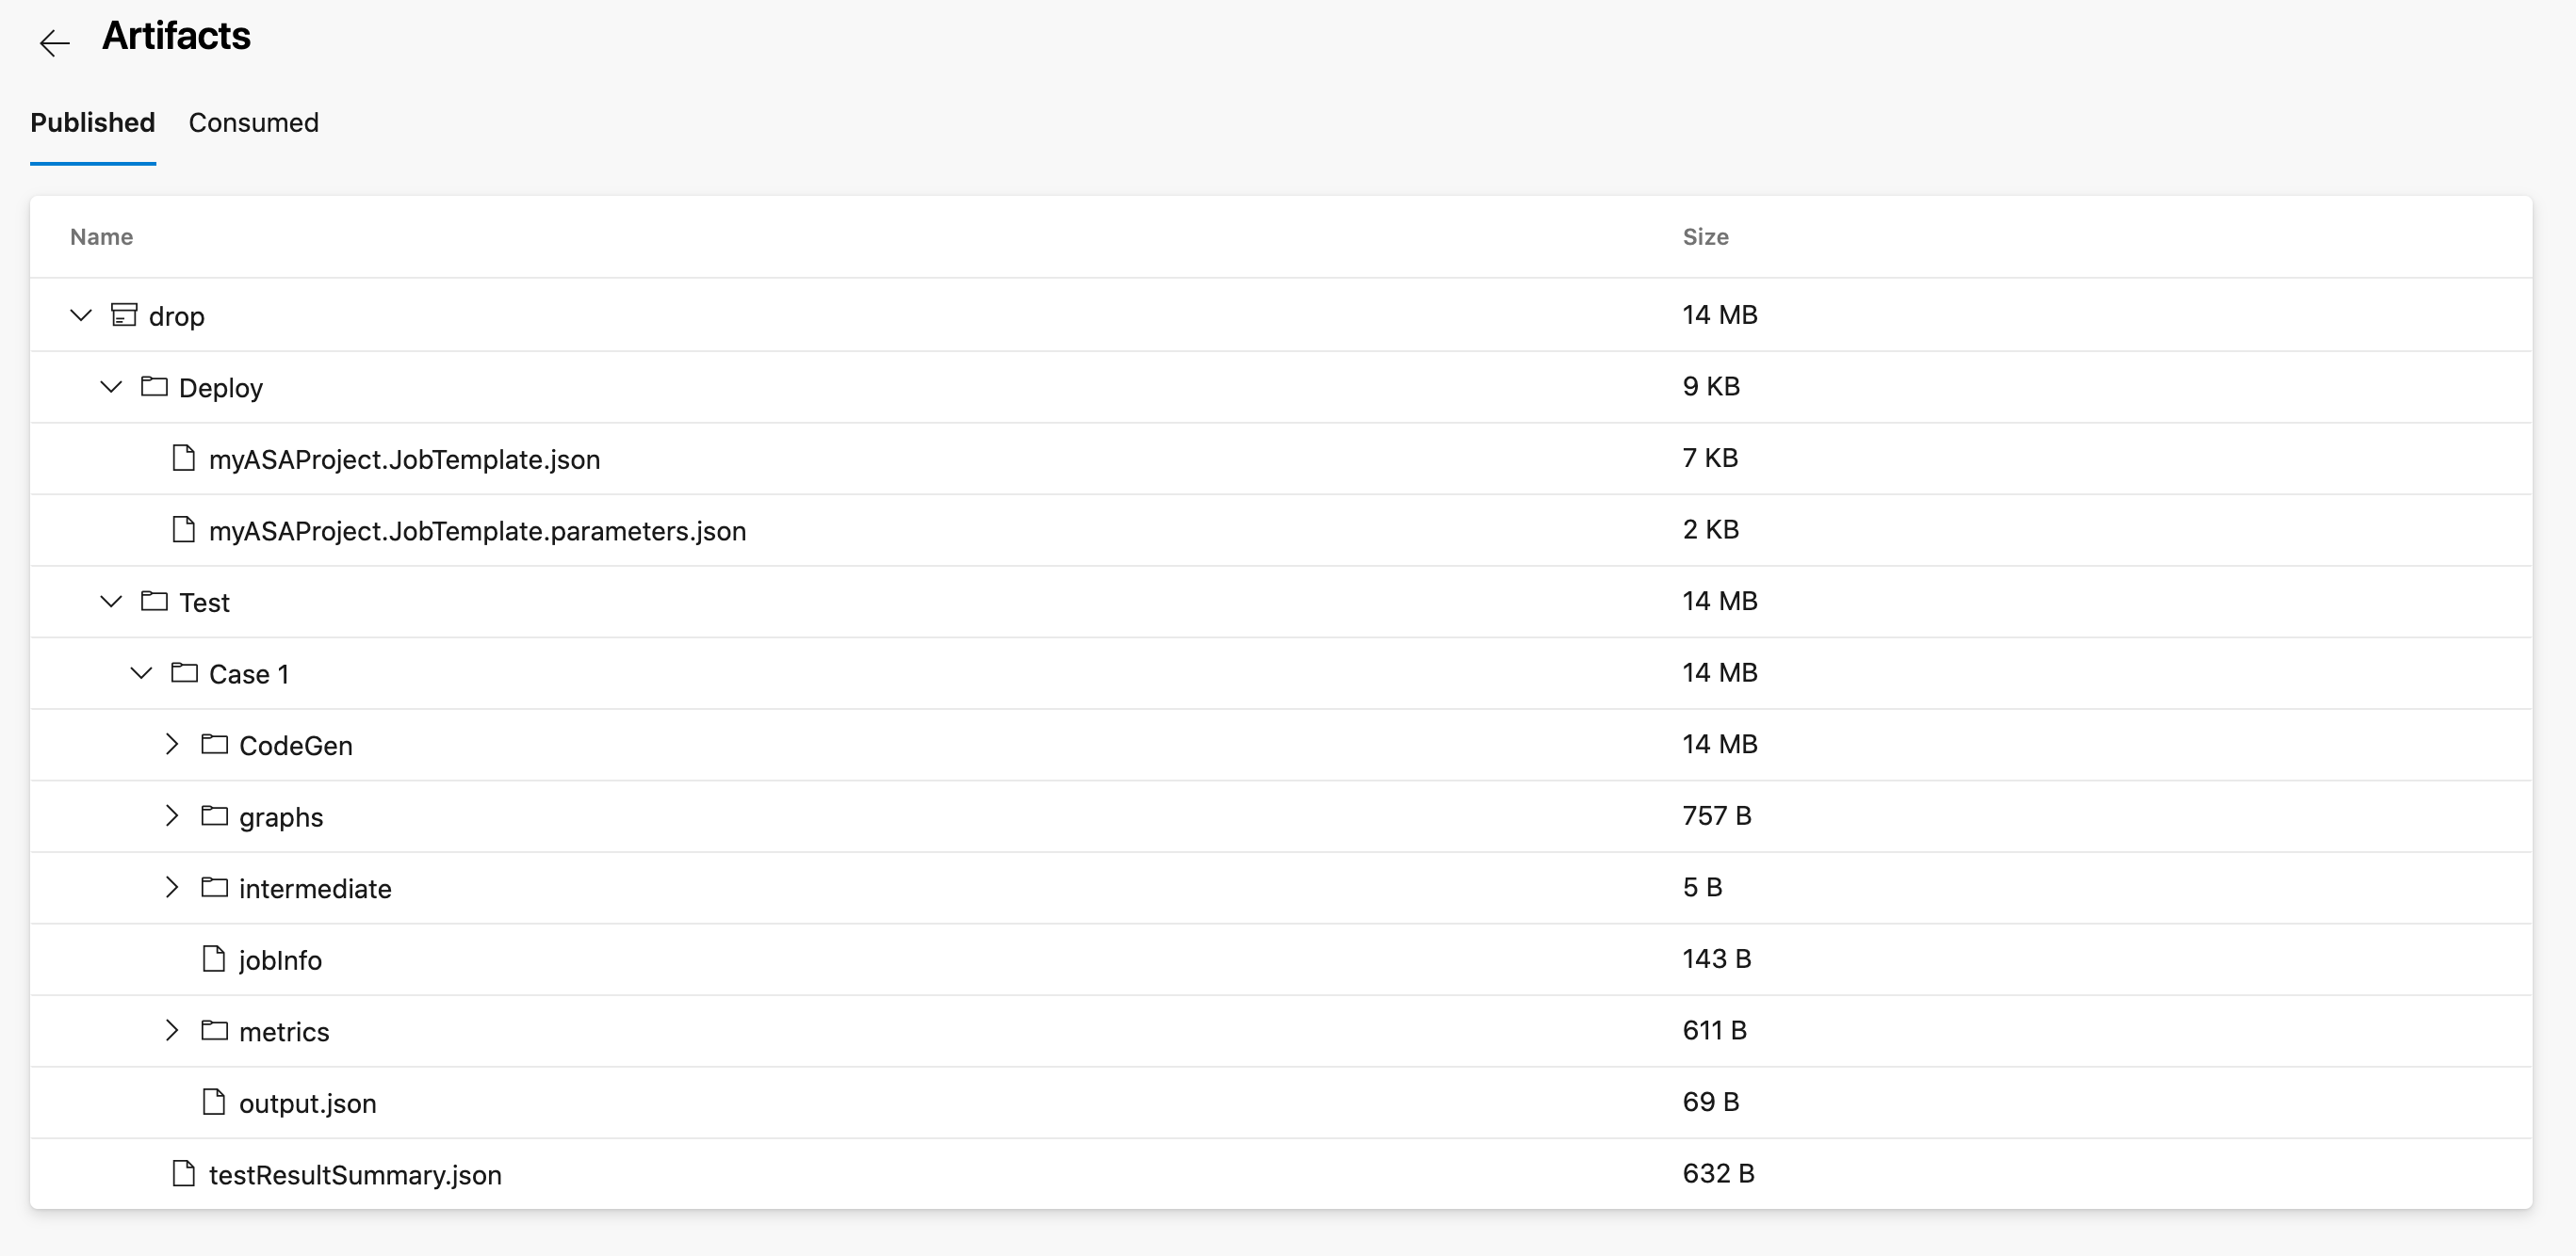Toggle collapse on the Case 1 folder
Screen dimensions: 2576x1256
pos(139,673)
